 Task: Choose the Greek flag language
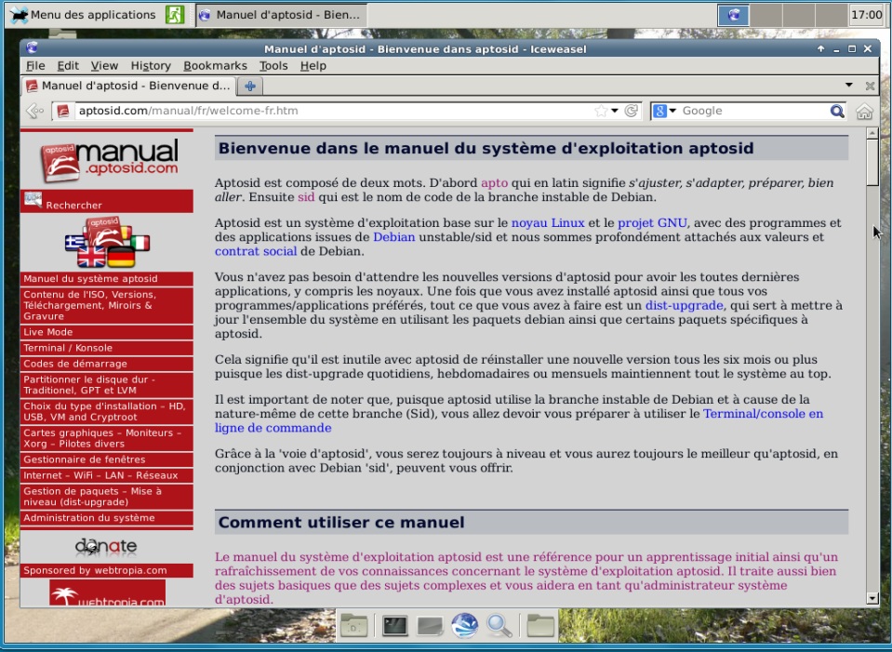(74, 243)
